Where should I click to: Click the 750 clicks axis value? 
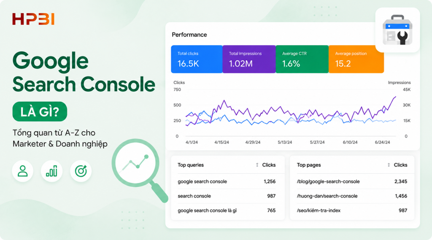click(x=177, y=89)
